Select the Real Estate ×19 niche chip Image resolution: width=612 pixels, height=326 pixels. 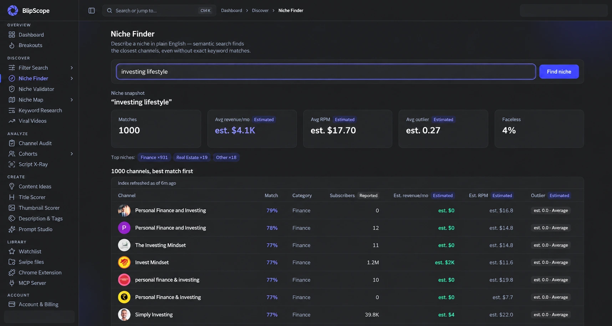[x=192, y=157]
